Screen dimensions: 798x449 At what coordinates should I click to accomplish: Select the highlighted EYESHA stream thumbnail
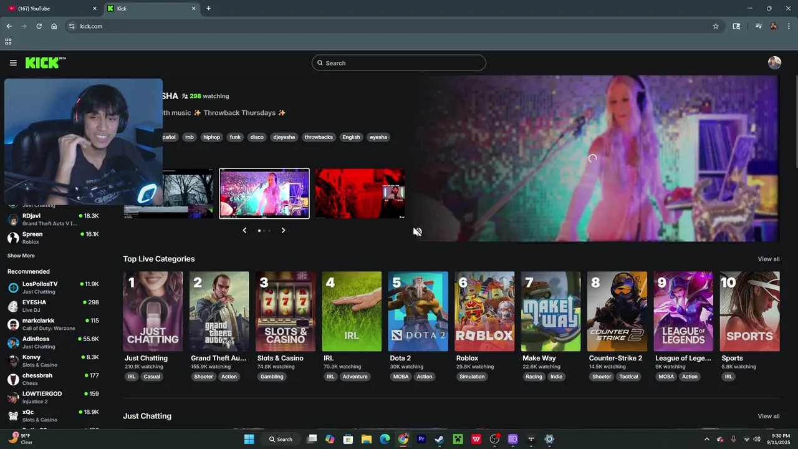click(x=264, y=193)
